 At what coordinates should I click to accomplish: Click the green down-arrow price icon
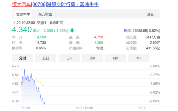pyautogui.click(x=72, y=31)
